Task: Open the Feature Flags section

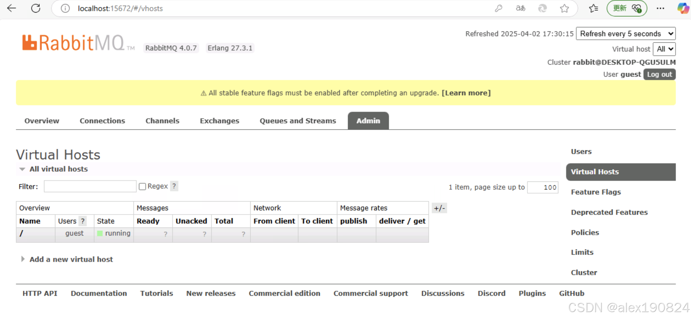Action: click(596, 192)
